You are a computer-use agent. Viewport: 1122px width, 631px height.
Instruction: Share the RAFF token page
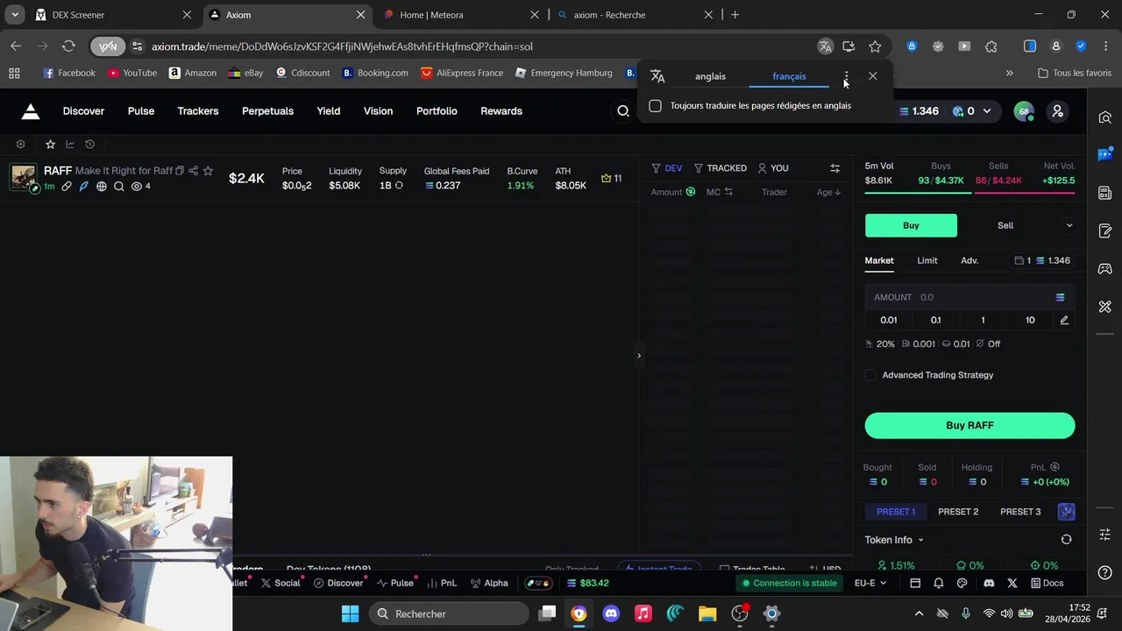coord(194,171)
